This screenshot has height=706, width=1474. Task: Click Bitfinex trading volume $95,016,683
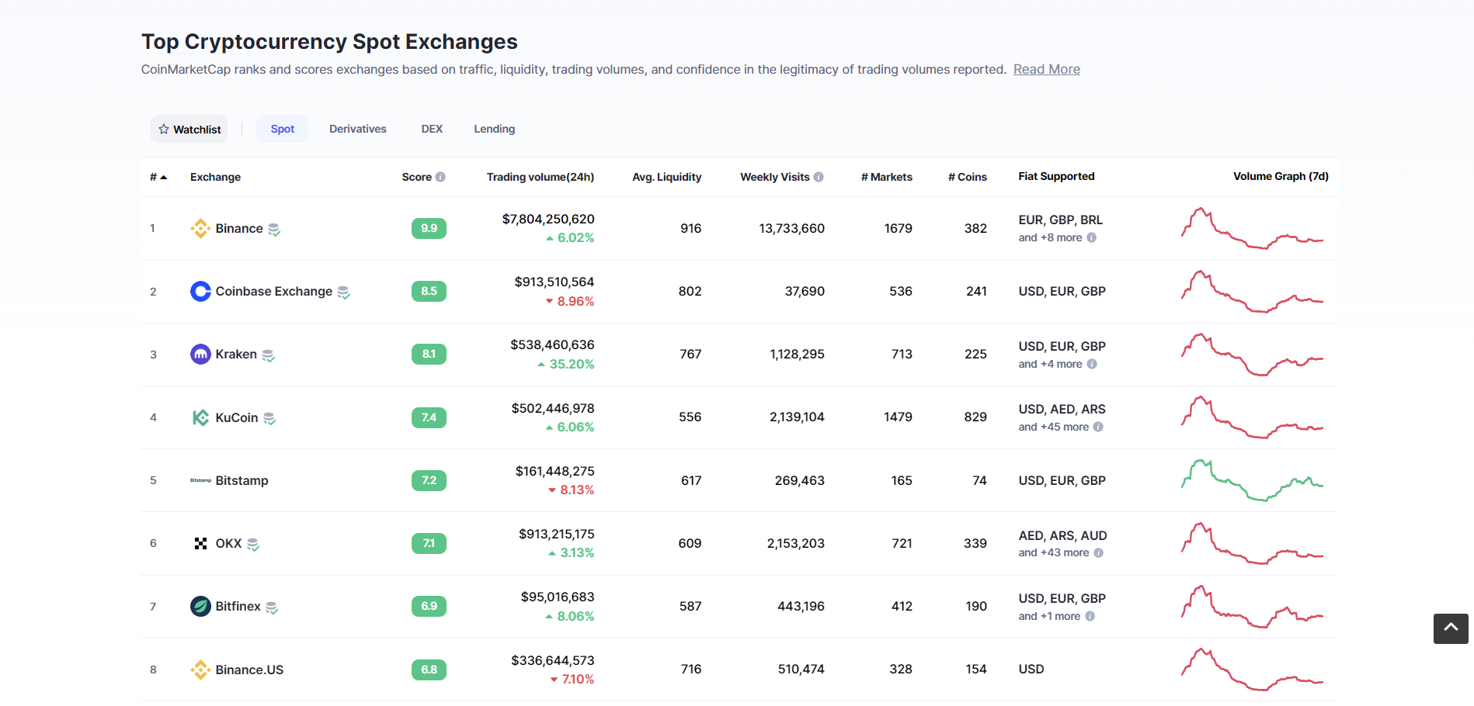pyautogui.click(x=558, y=597)
